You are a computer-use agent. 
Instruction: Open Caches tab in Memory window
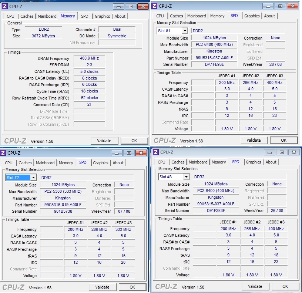27,16
